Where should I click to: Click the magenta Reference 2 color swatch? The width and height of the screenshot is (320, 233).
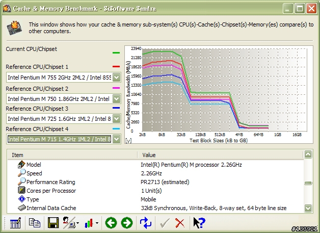point(116,88)
